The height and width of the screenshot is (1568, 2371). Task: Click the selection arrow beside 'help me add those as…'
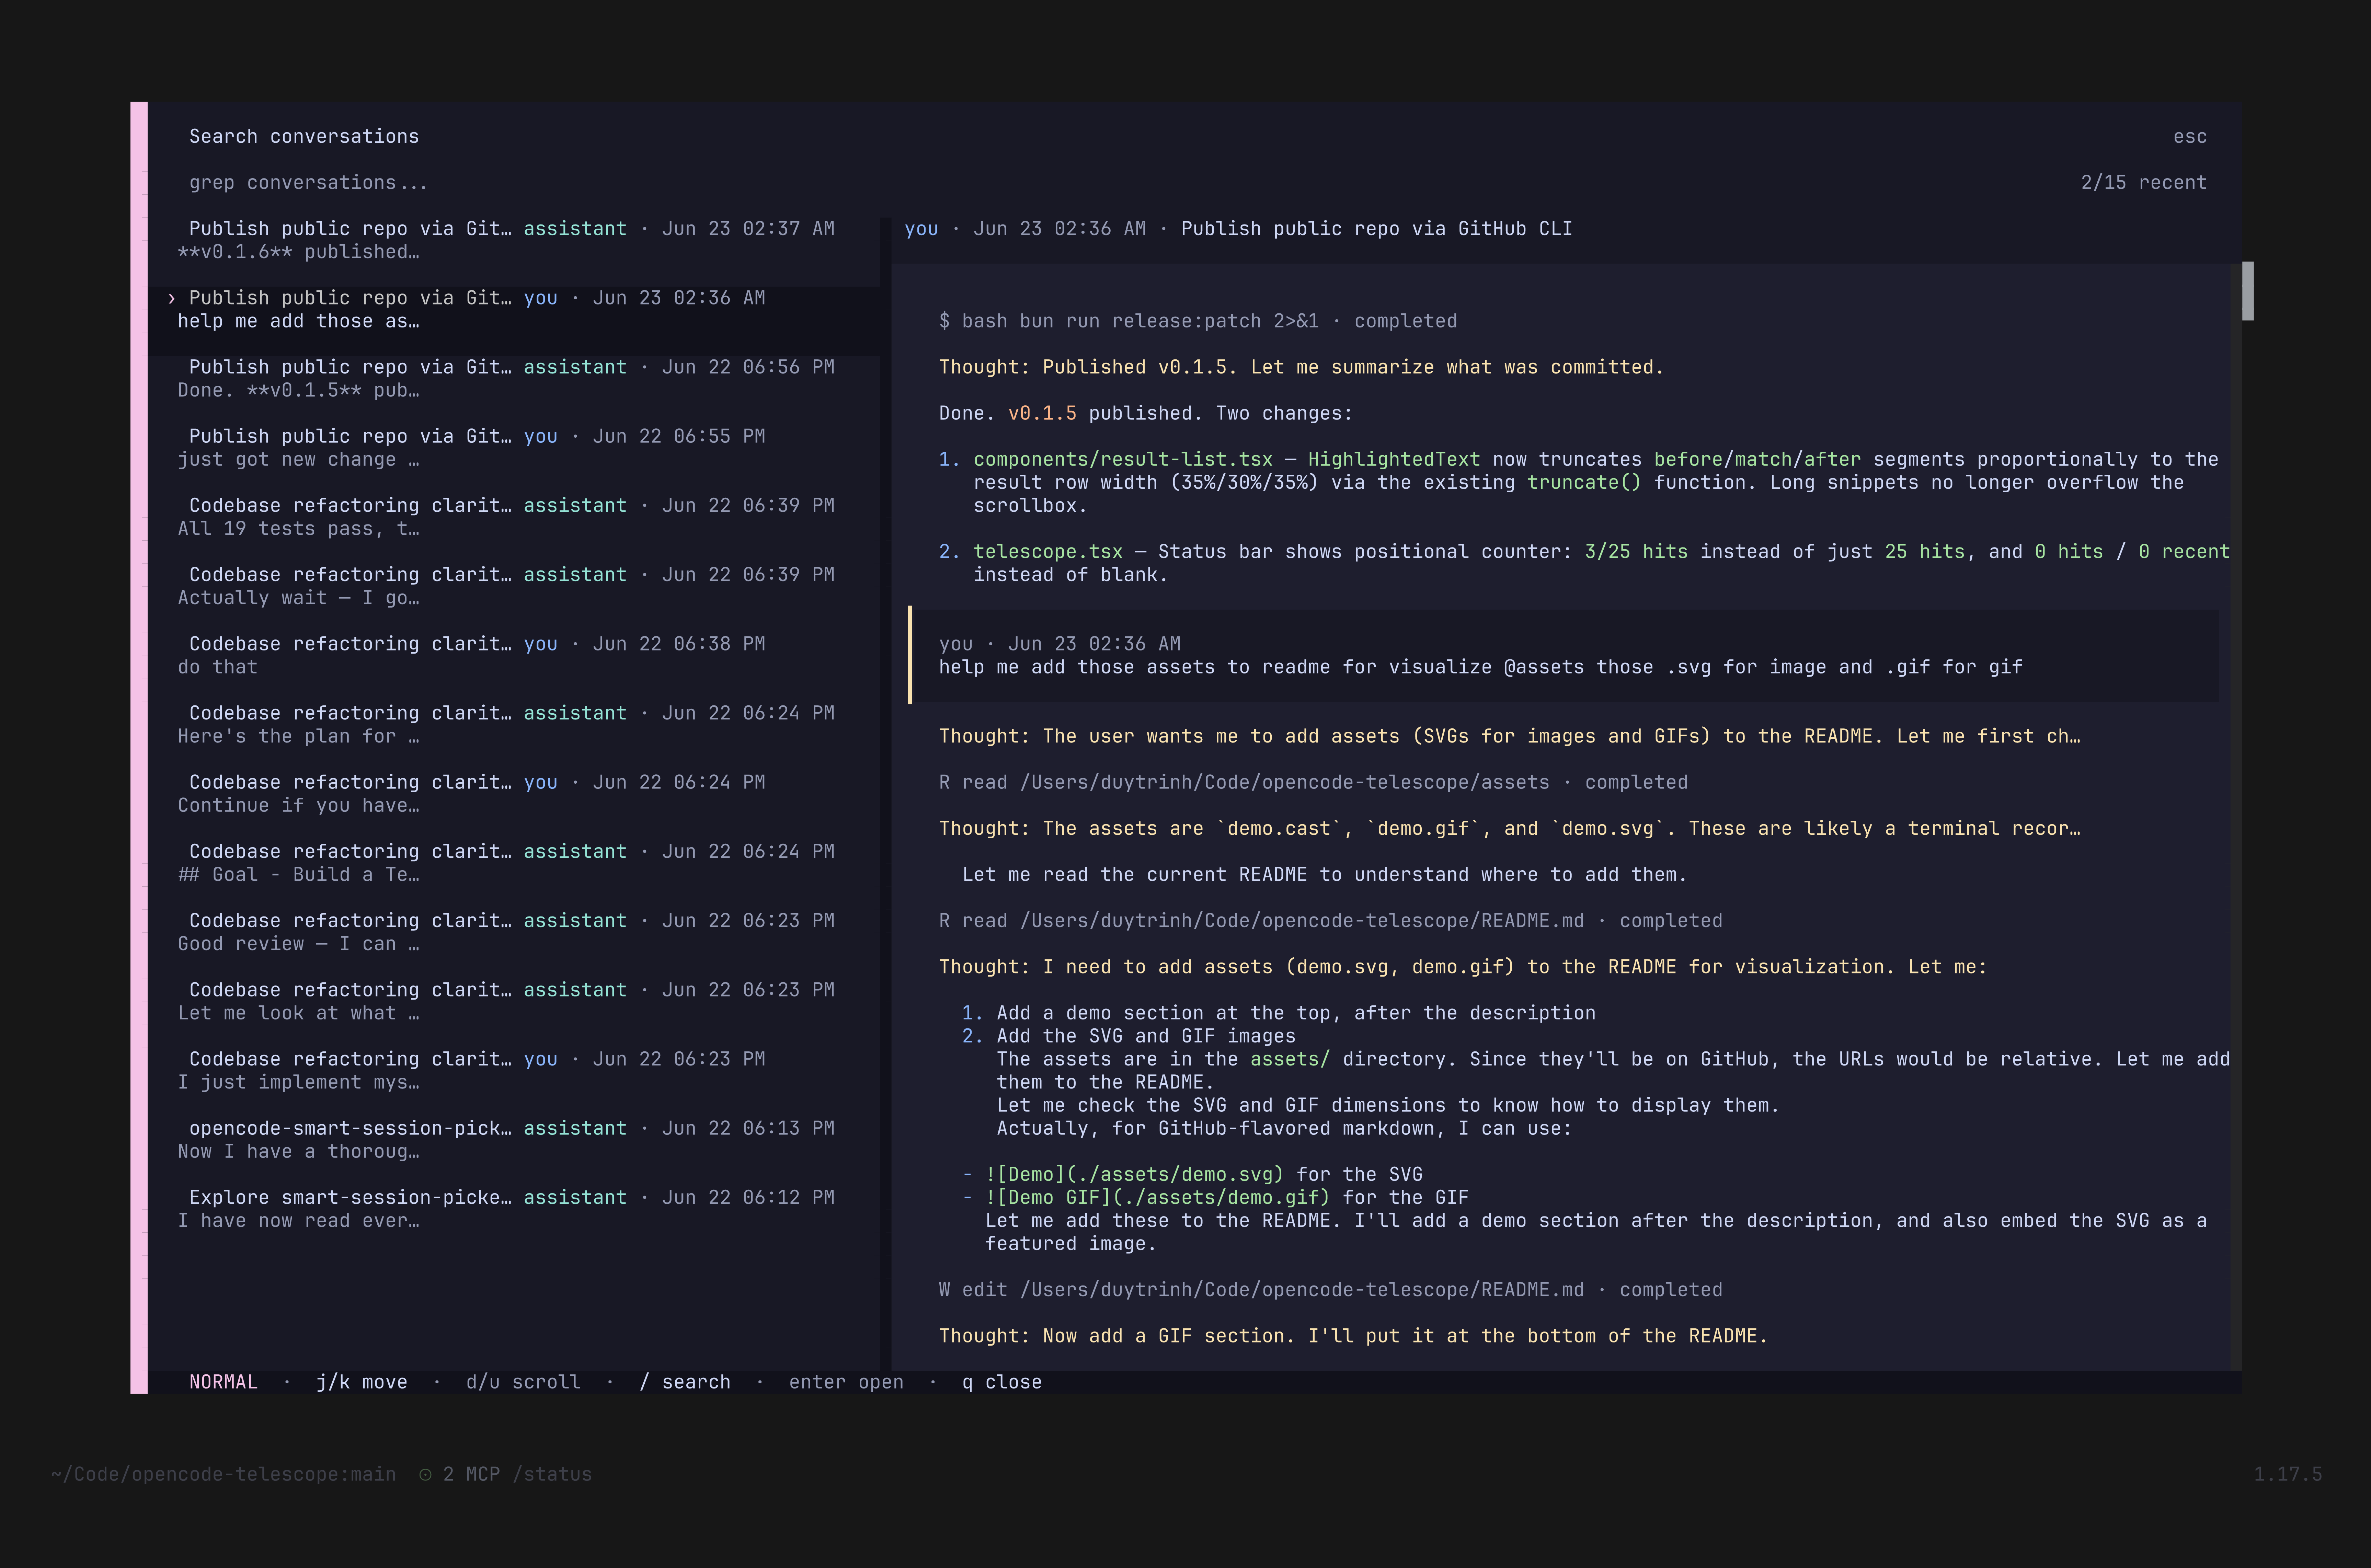[x=172, y=298]
